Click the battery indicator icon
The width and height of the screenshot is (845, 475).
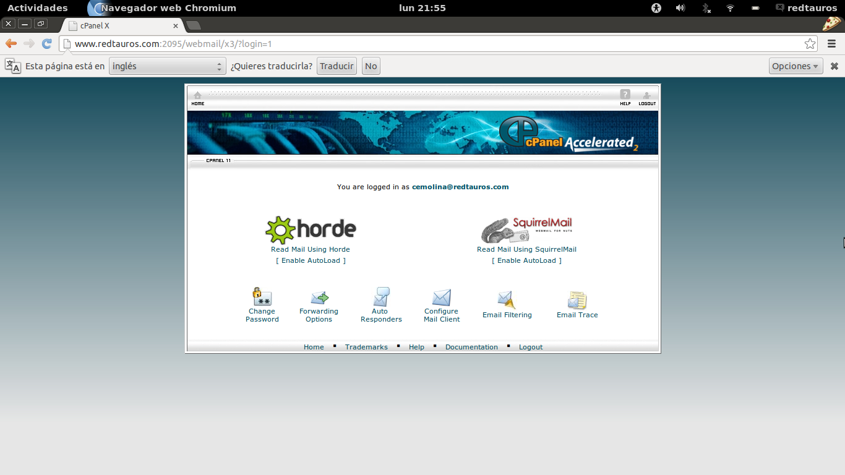(755, 8)
